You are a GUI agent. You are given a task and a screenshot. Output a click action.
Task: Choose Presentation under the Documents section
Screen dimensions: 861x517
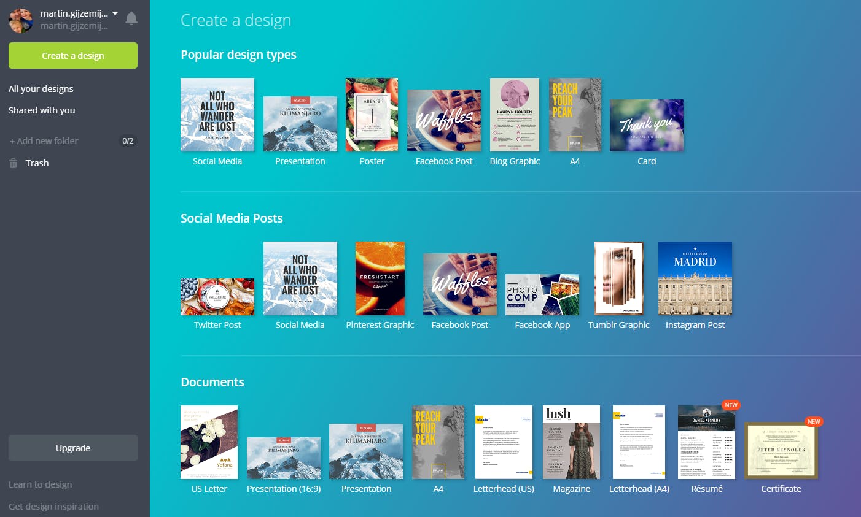pyautogui.click(x=366, y=451)
